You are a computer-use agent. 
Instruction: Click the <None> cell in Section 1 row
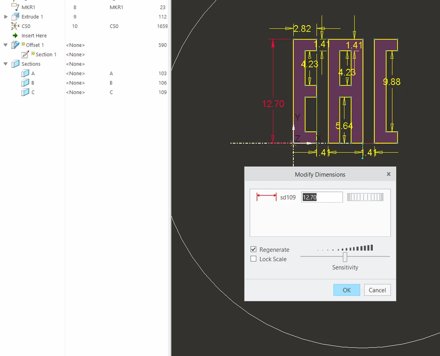pyautogui.click(x=75, y=55)
